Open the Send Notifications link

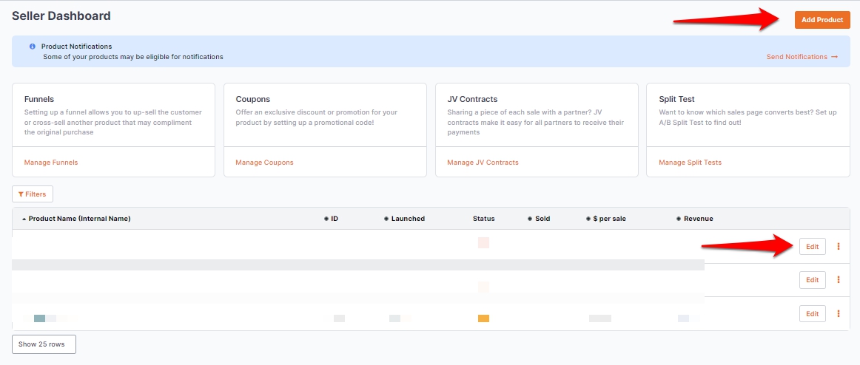802,57
